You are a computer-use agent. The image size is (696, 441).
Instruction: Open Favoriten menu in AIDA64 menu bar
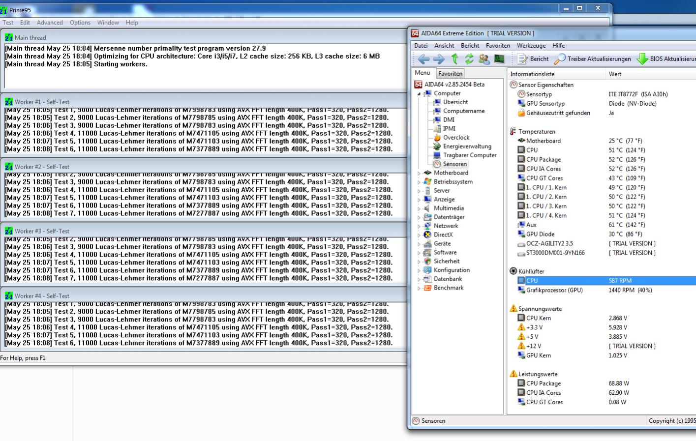[x=498, y=46]
